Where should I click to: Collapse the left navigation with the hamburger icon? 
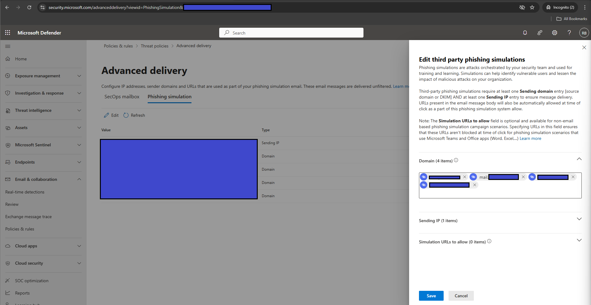tap(8, 46)
